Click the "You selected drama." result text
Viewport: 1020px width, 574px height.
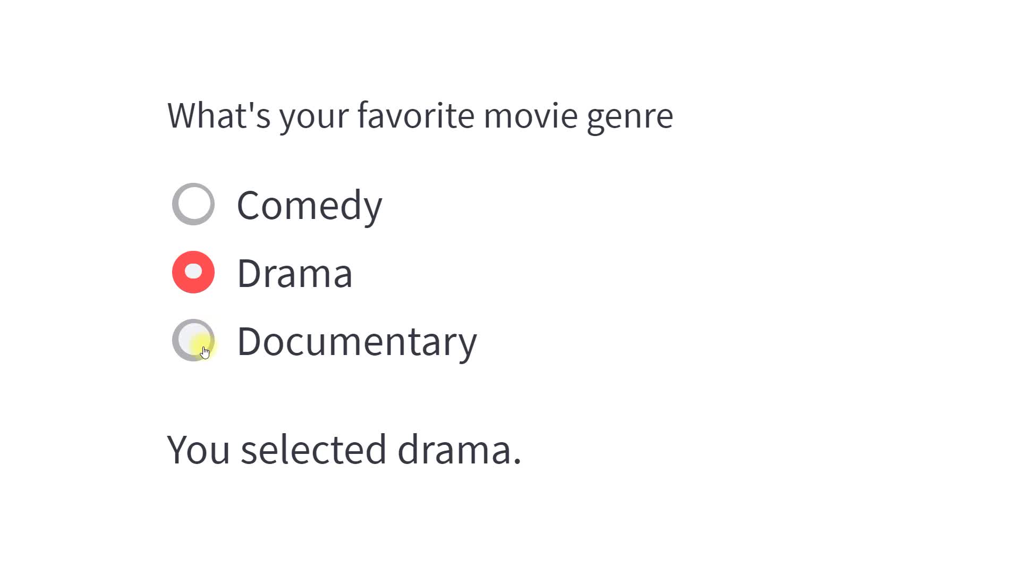pyautogui.click(x=344, y=450)
